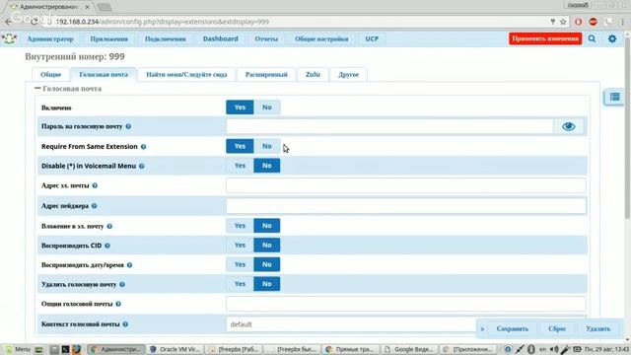
Task: Click the Удалить button
Action: click(598, 328)
